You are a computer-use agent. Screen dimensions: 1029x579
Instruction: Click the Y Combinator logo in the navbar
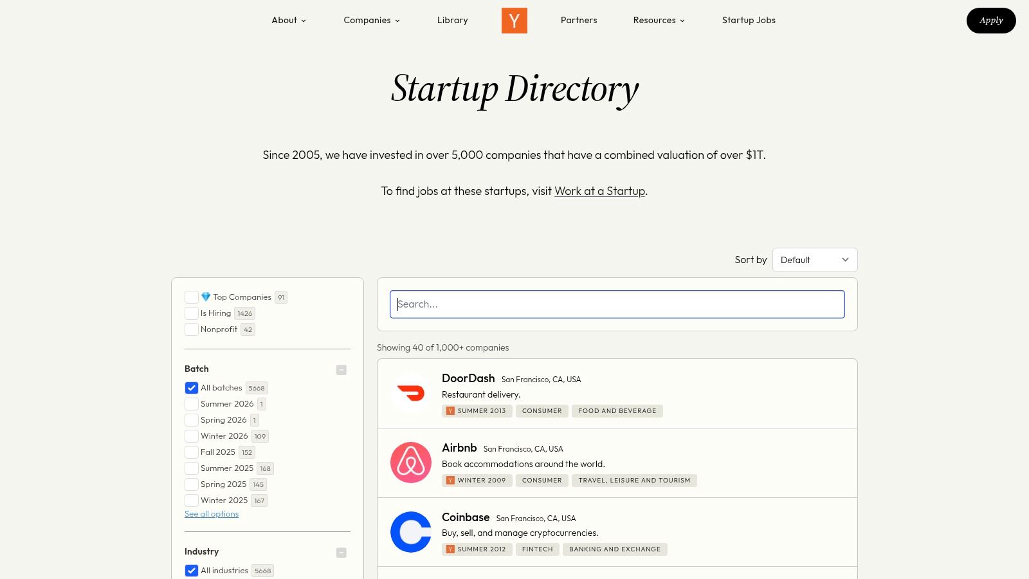tap(514, 20)
